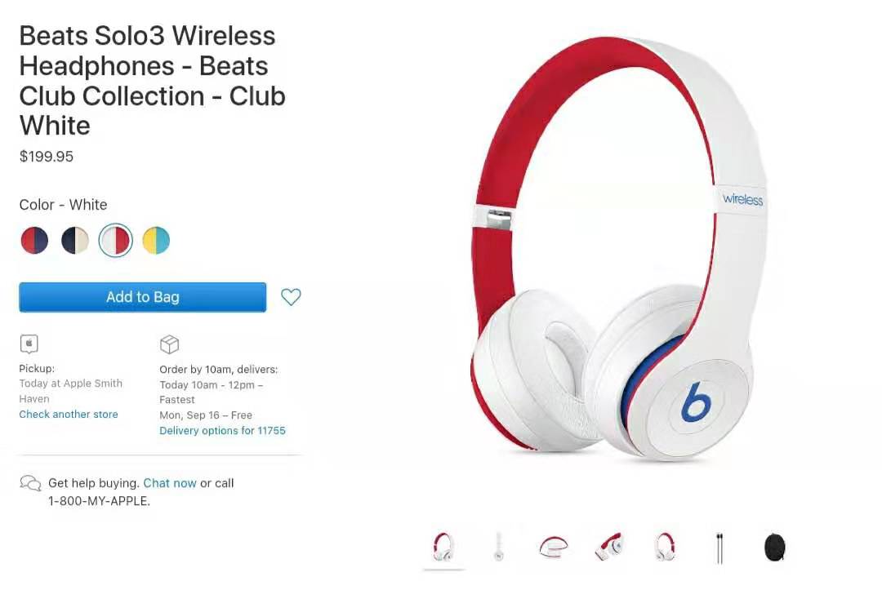
Task: Show the black carrying case thumbnail
Action: coord(774,547)
